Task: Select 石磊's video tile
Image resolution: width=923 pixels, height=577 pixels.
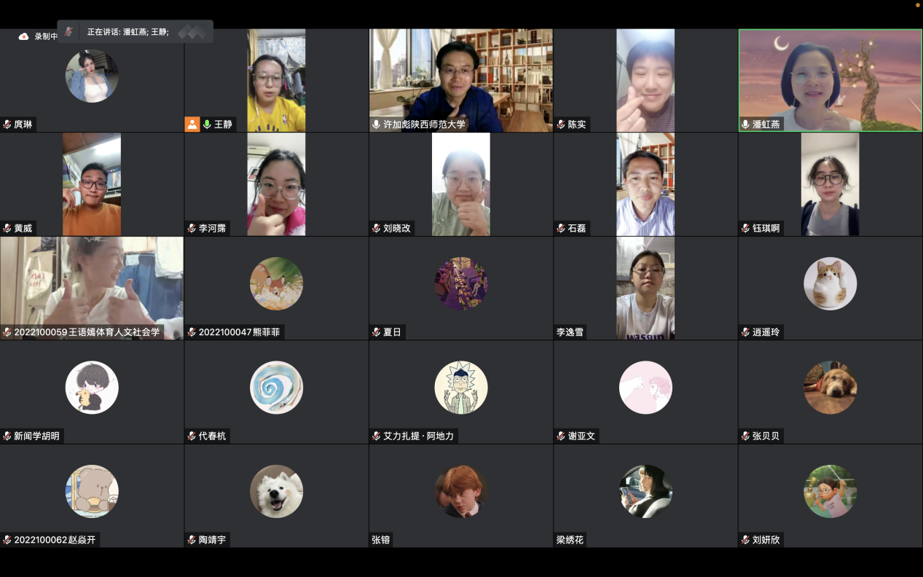Action: 645,184
